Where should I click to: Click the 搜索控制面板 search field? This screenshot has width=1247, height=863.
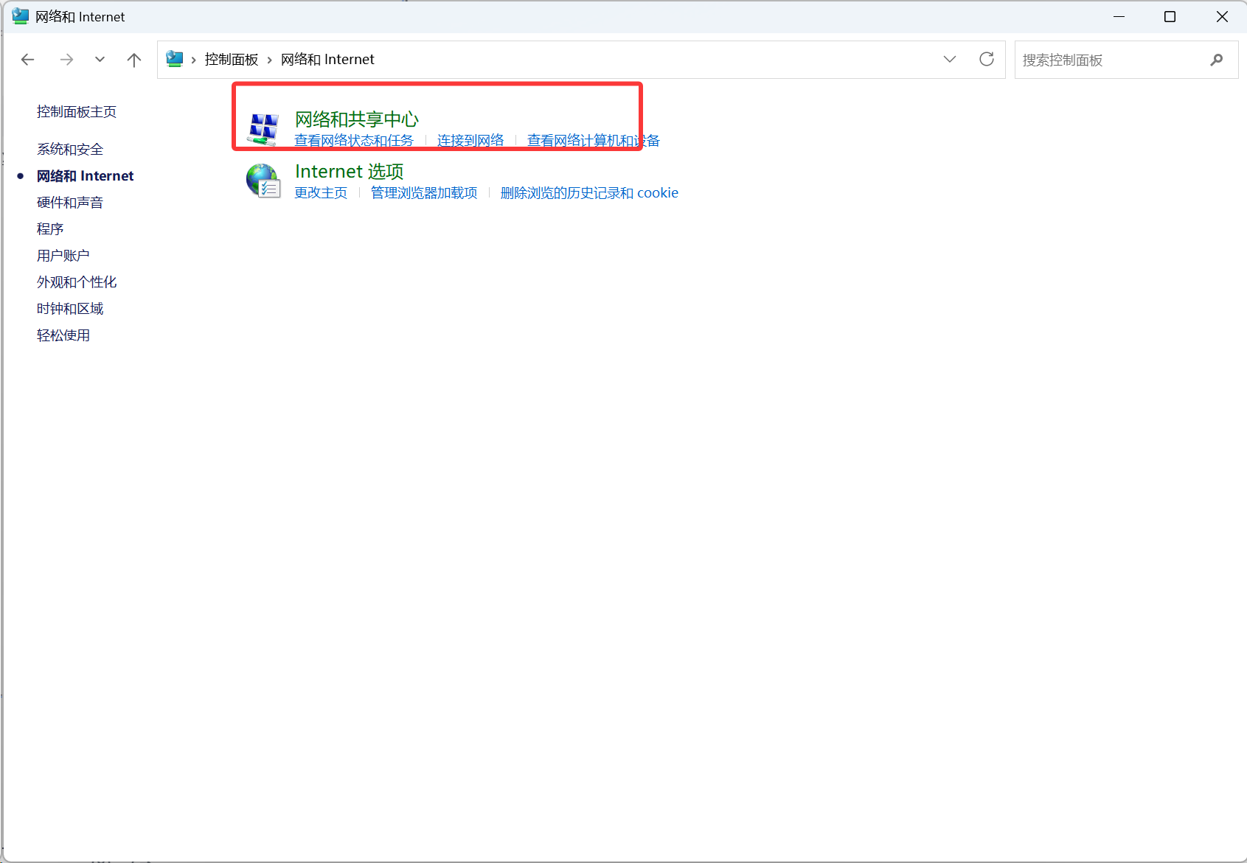(x=1110, y=60)
